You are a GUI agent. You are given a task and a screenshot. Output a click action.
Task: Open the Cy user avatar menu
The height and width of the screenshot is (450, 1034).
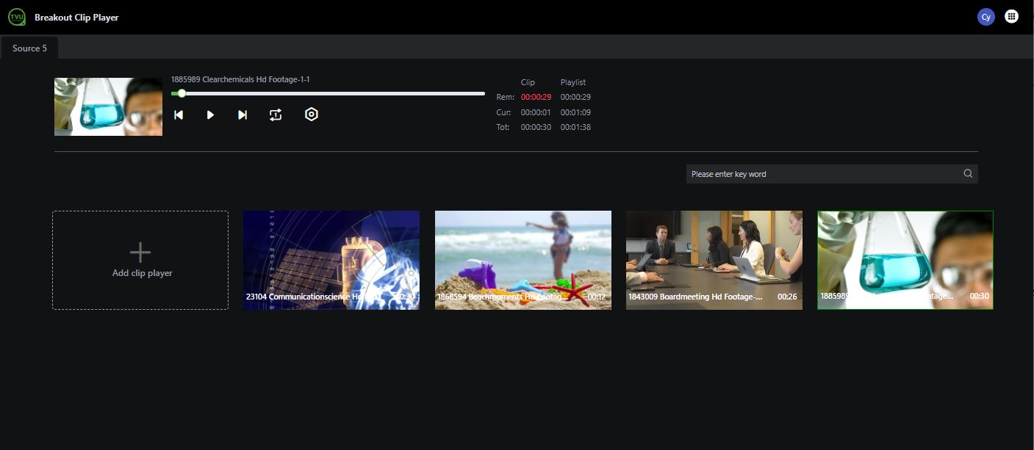985,15
